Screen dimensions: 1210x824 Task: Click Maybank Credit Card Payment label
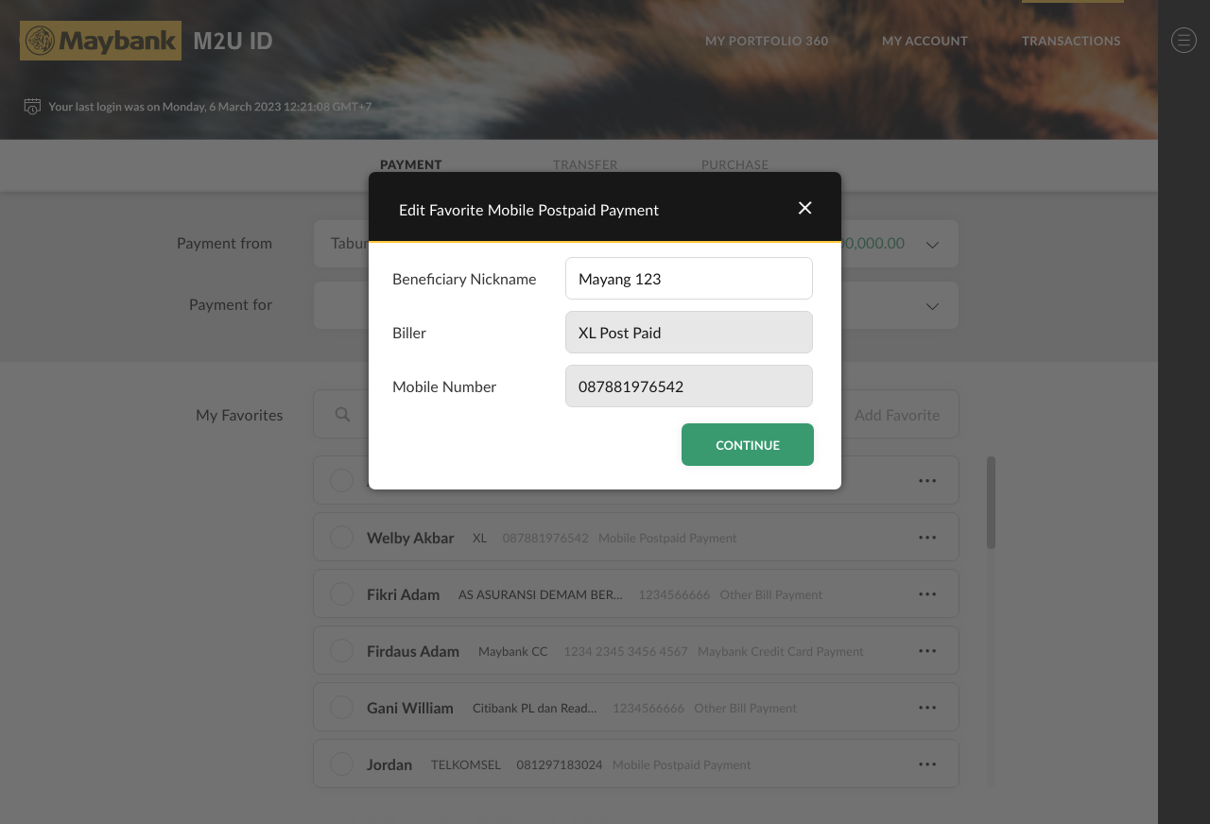(x=781, y=651)
